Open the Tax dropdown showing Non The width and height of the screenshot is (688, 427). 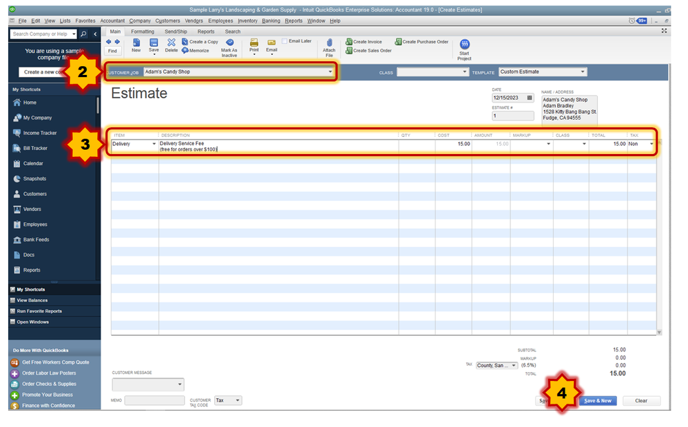[651, 144]
